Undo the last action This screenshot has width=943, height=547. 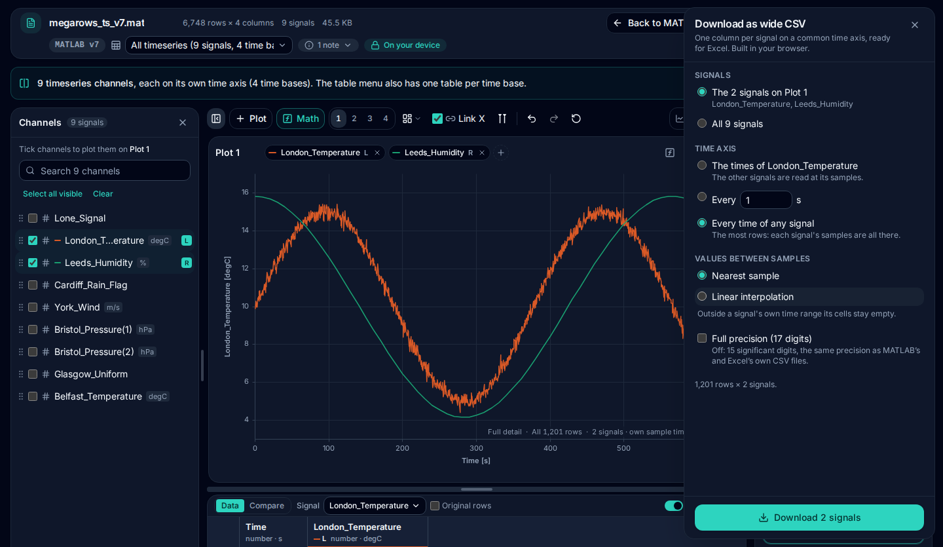pos(532,119)
